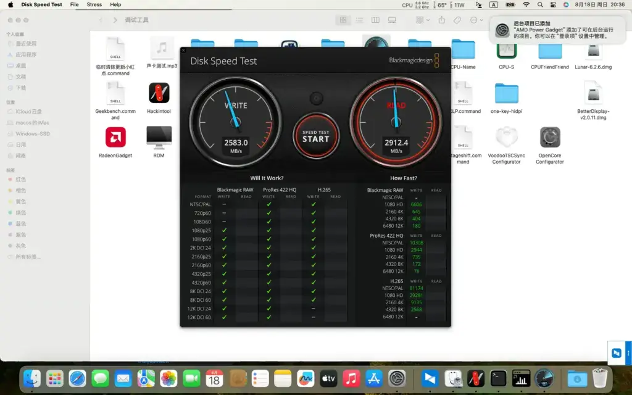
Task: Open System Settings from the Dock
Action: coord(397,378)
